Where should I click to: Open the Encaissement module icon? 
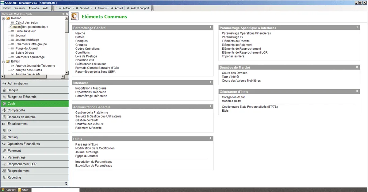click(4, 124)
